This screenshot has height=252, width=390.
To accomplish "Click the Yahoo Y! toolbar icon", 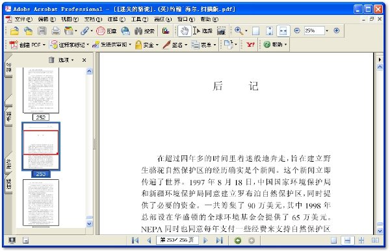I will (250, 44).
